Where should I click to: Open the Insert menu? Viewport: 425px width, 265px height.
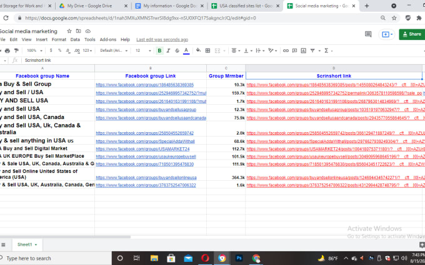[41, 39]
